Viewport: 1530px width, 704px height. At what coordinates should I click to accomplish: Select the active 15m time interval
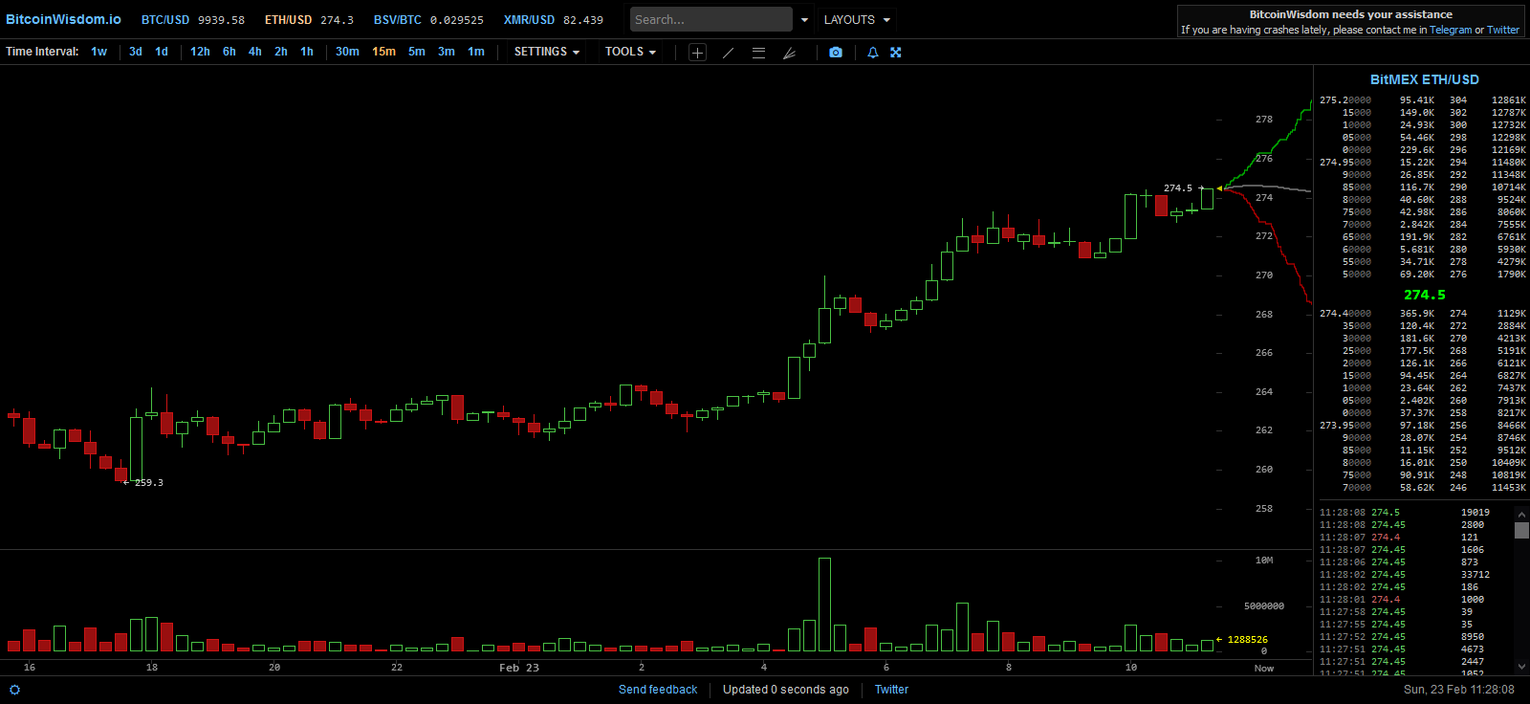(x=383, y=52)
